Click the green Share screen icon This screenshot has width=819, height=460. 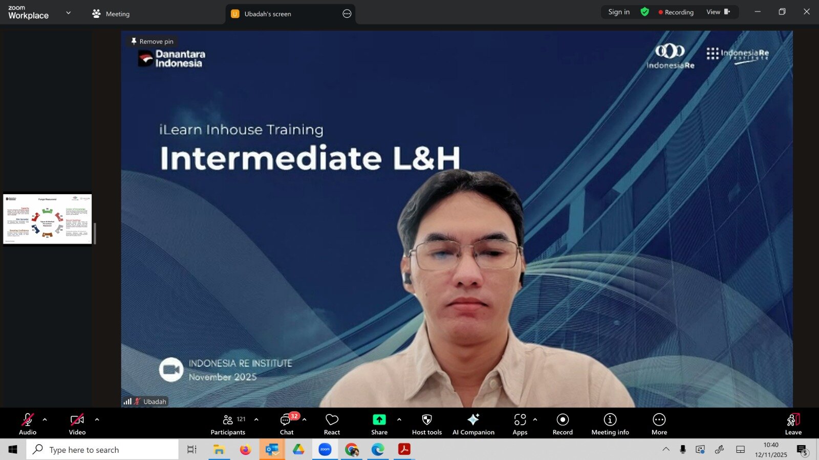pos(379,420)
